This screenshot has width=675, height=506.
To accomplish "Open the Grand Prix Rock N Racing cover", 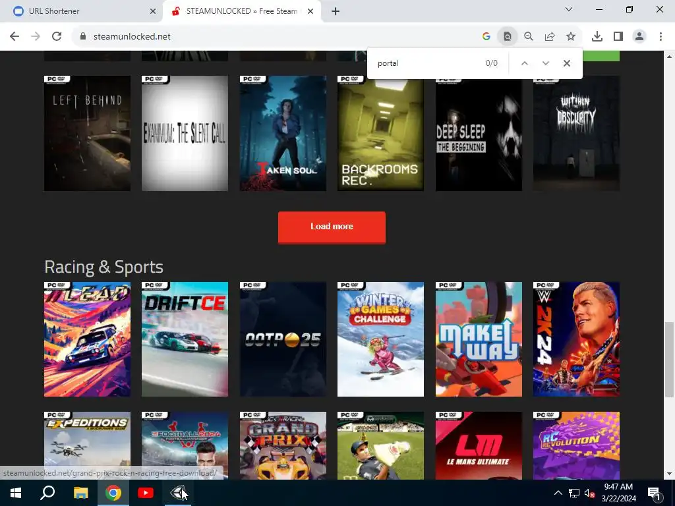I will tap(283, 446).
